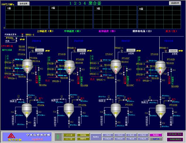Click the valve above the UV03A-3 label

click(13, 60)
